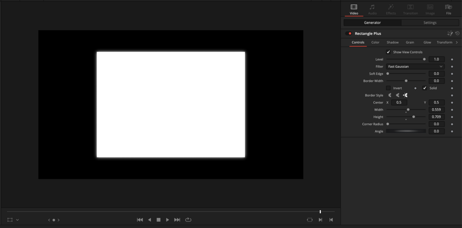The height and width of the screenshot is (228, 462).
Task: Open the Effects inspector tab
Action: (391, 10)
